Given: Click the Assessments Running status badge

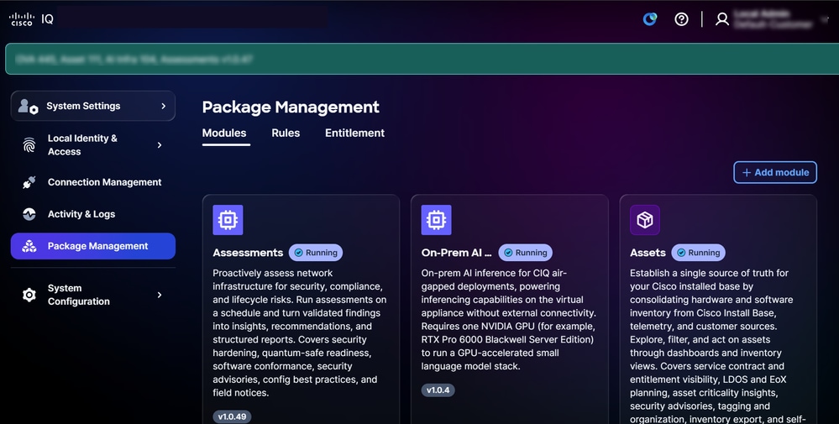Looking at the screenshot, I should coord(316,253).
